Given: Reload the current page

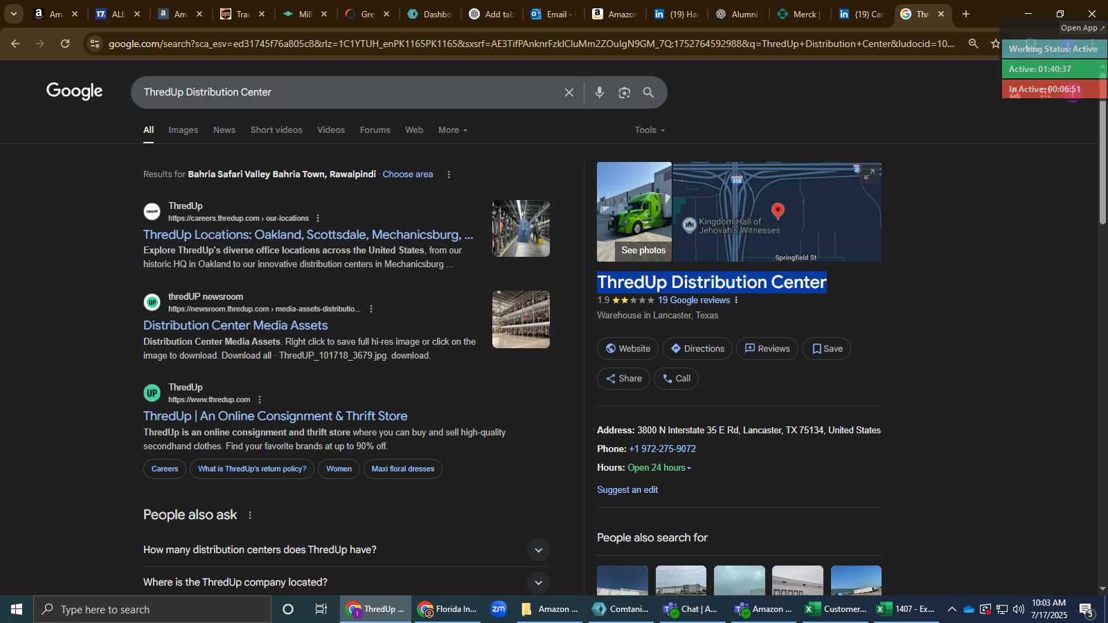Looking at the screenshot, I should [65, 44].
